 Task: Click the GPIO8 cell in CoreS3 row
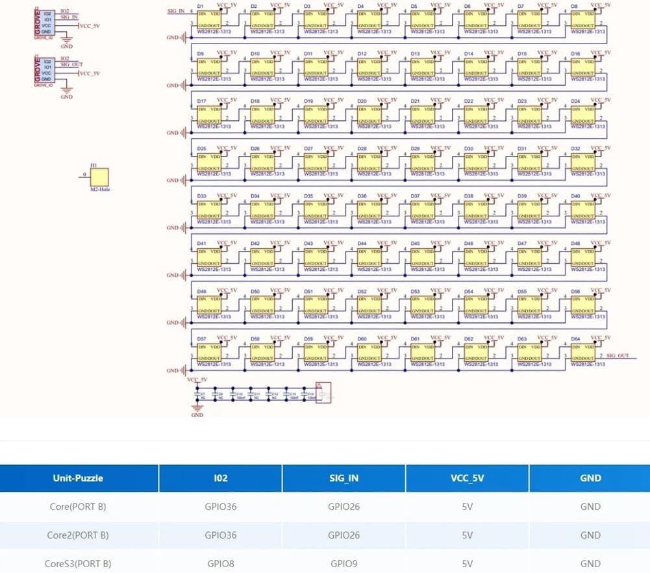(x=220, y=563)
